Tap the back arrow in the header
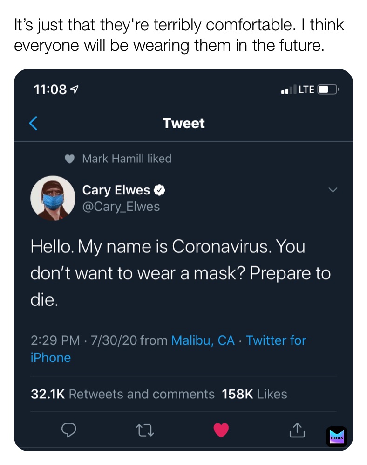Screen dimensions: 367x465 33,123
